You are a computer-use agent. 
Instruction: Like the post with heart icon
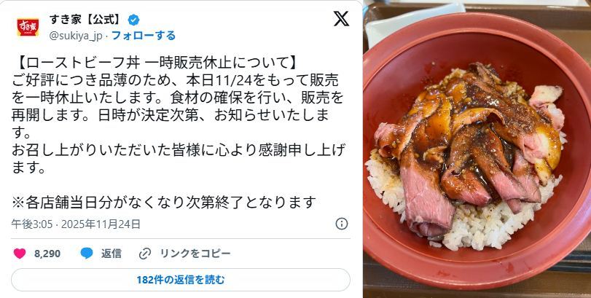pyautogui.click(x=20, y=254)
